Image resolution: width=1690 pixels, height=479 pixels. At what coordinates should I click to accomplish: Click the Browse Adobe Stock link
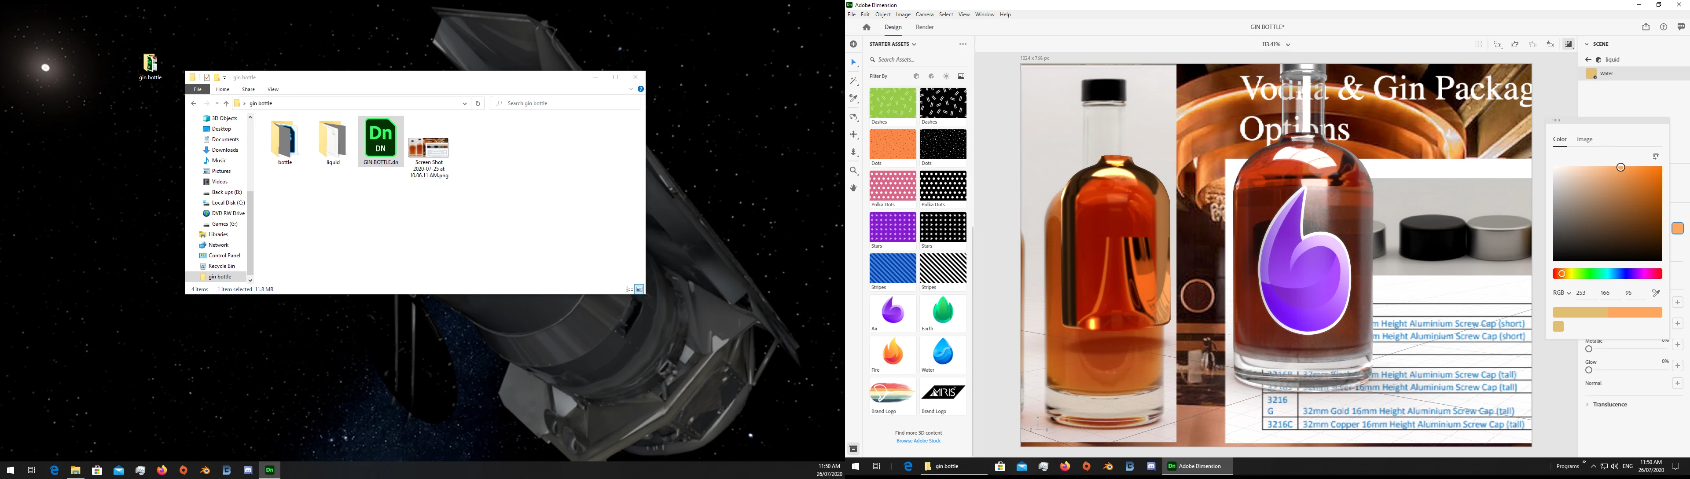point(918,441)
